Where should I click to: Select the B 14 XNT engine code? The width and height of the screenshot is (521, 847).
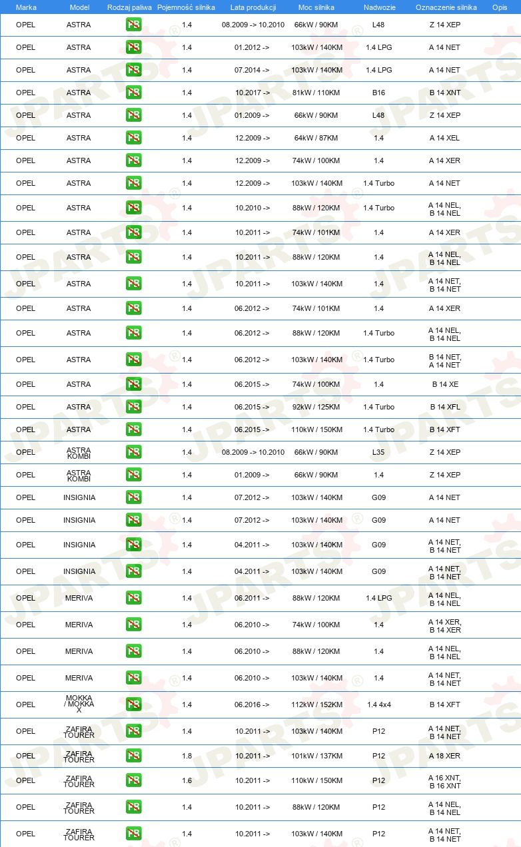coord(445,93)
